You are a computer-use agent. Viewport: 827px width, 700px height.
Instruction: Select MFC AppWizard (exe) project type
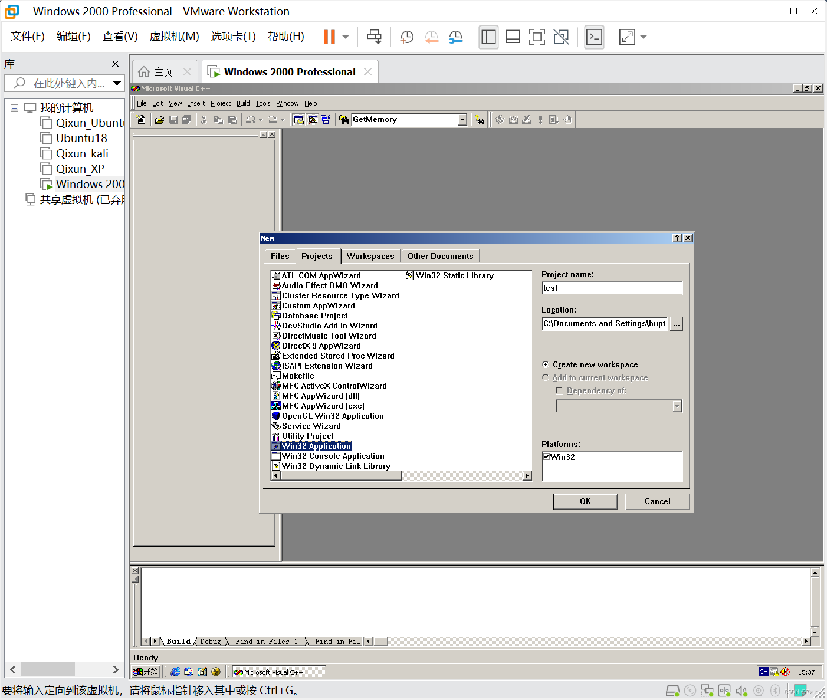pyautogui.click(x=323, y=406)
